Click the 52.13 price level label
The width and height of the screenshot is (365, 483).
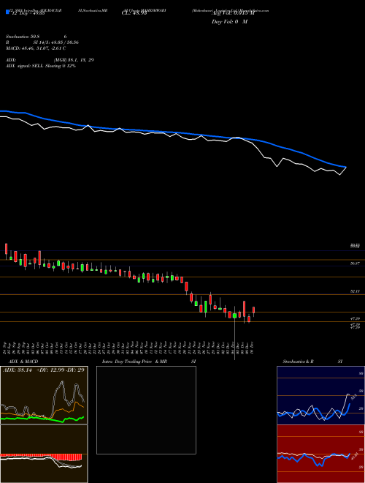(x=355, y=291)
